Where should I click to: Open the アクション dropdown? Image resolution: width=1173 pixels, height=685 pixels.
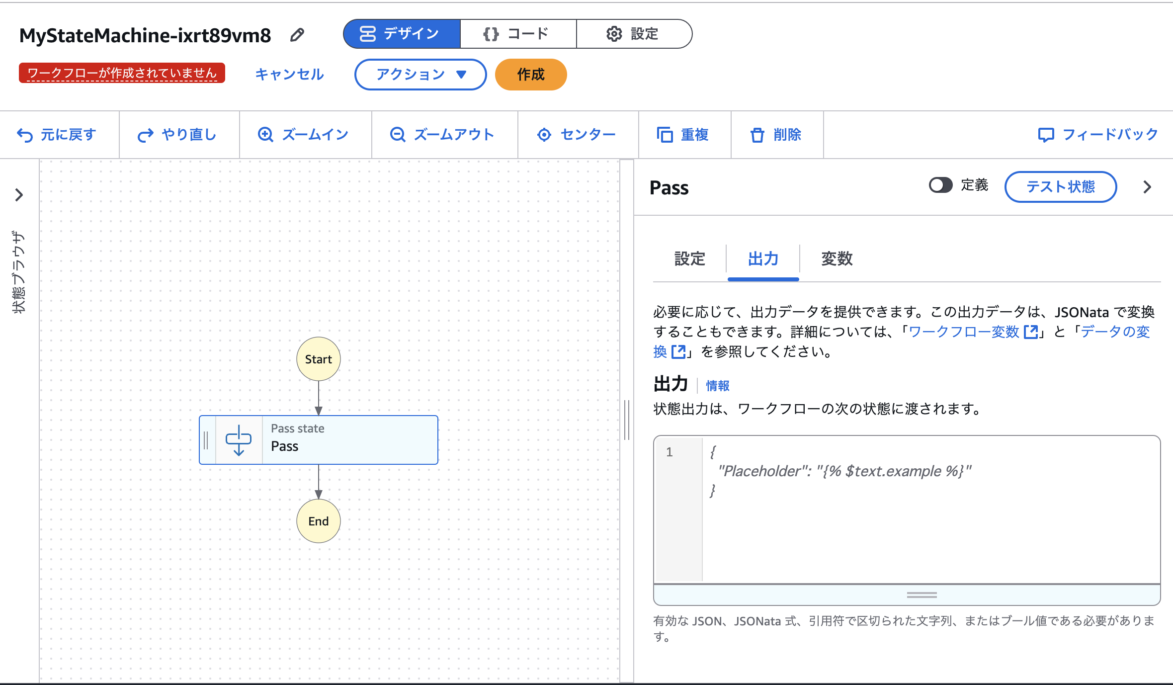coord(420,75)
